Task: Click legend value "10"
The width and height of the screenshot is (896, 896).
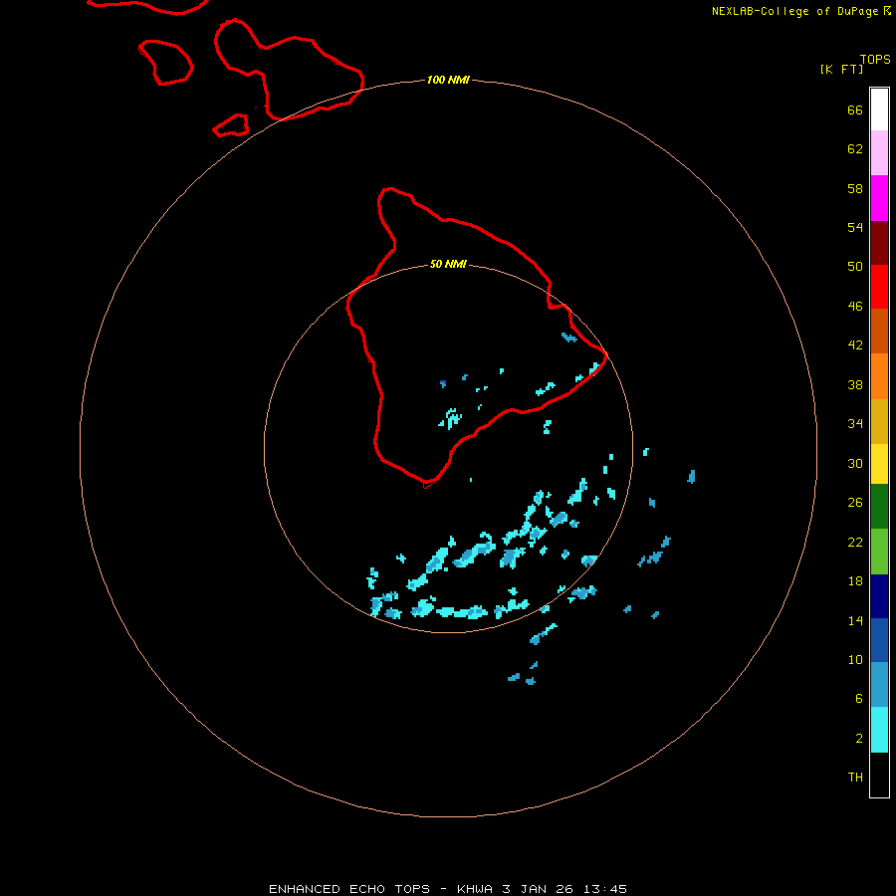Action: [x=855, y=659]
